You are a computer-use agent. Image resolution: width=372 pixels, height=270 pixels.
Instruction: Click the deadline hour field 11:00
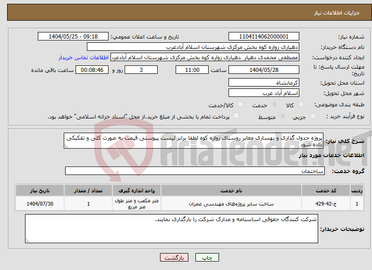click(x=192, y=70)
